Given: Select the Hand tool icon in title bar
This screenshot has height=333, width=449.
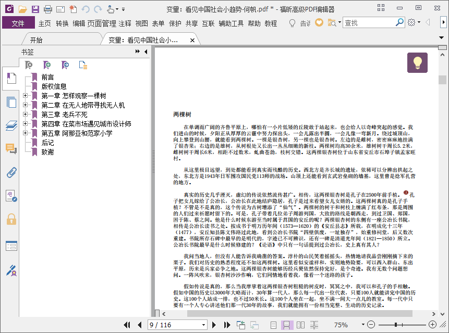Looking at the screenshot, I should click(111, 9).
